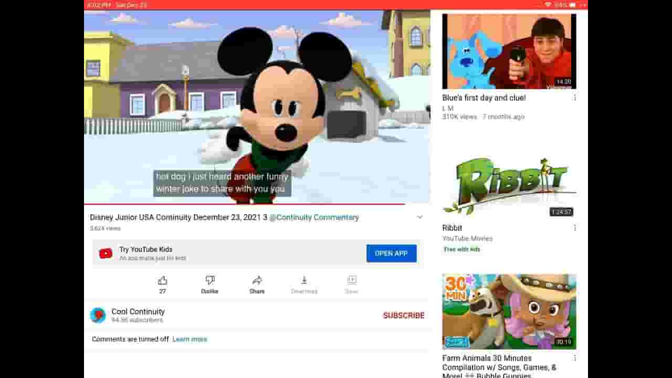Tap the Mickey Mouse video player
Viewport: 672px width, 378px height.
257,107
